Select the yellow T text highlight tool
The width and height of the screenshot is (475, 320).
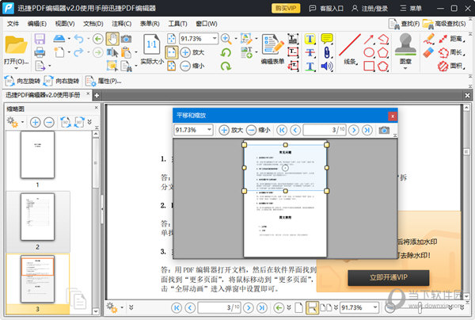pyautogui.click(x=310, y=39)
